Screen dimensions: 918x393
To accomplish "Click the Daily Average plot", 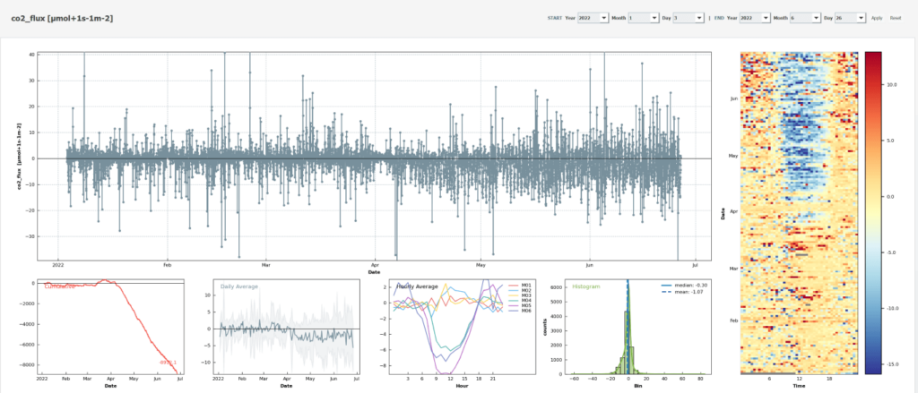I will coord(286,327).
